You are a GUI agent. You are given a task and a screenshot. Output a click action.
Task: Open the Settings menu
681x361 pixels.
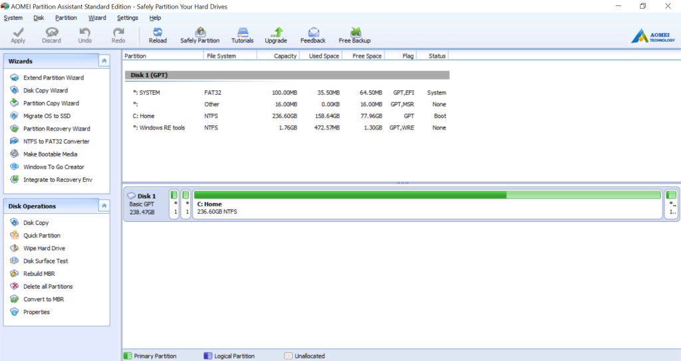click(x=127, y=18)
